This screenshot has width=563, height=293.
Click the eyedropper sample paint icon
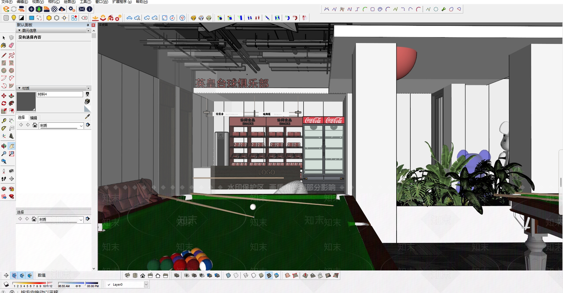tap(87, 116)
